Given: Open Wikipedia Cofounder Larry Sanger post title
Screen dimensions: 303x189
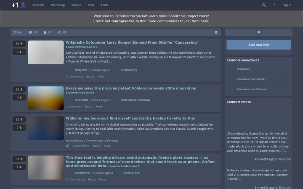Looking at the screenshot, I should [132, 42].
